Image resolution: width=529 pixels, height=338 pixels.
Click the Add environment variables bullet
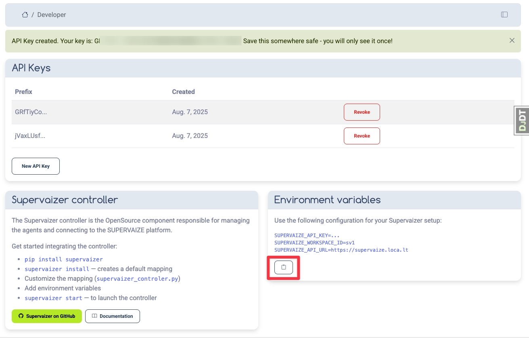(x=63, y=288)
